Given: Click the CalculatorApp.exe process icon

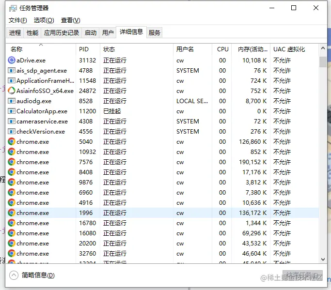Looking at the screenshot, I should (x=12, y=111).
